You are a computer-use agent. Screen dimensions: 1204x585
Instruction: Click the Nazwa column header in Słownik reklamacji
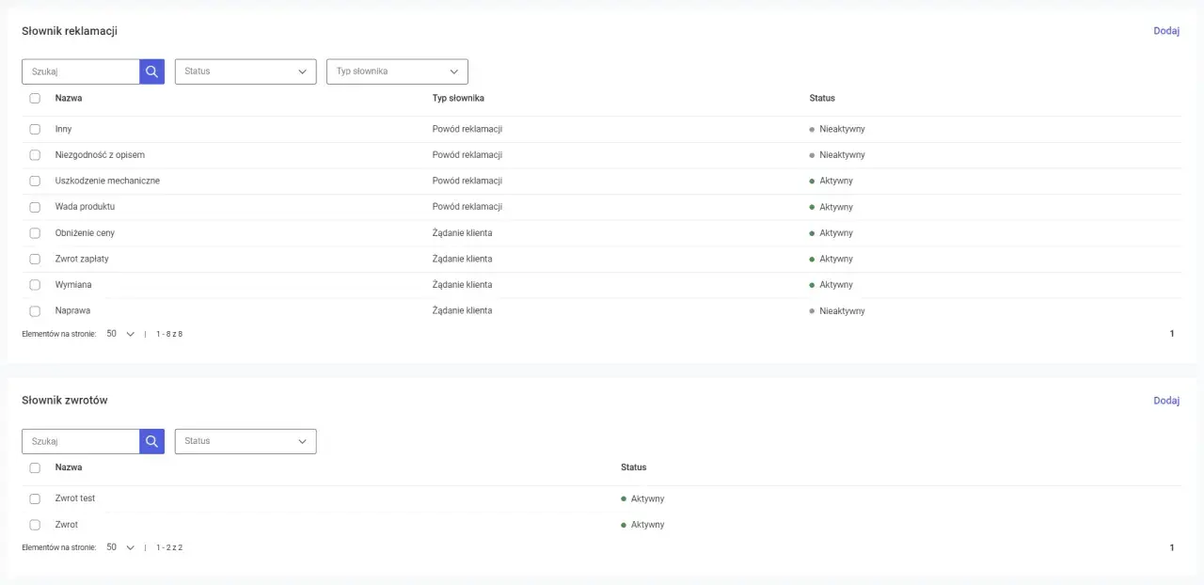[x=69, y=98]
